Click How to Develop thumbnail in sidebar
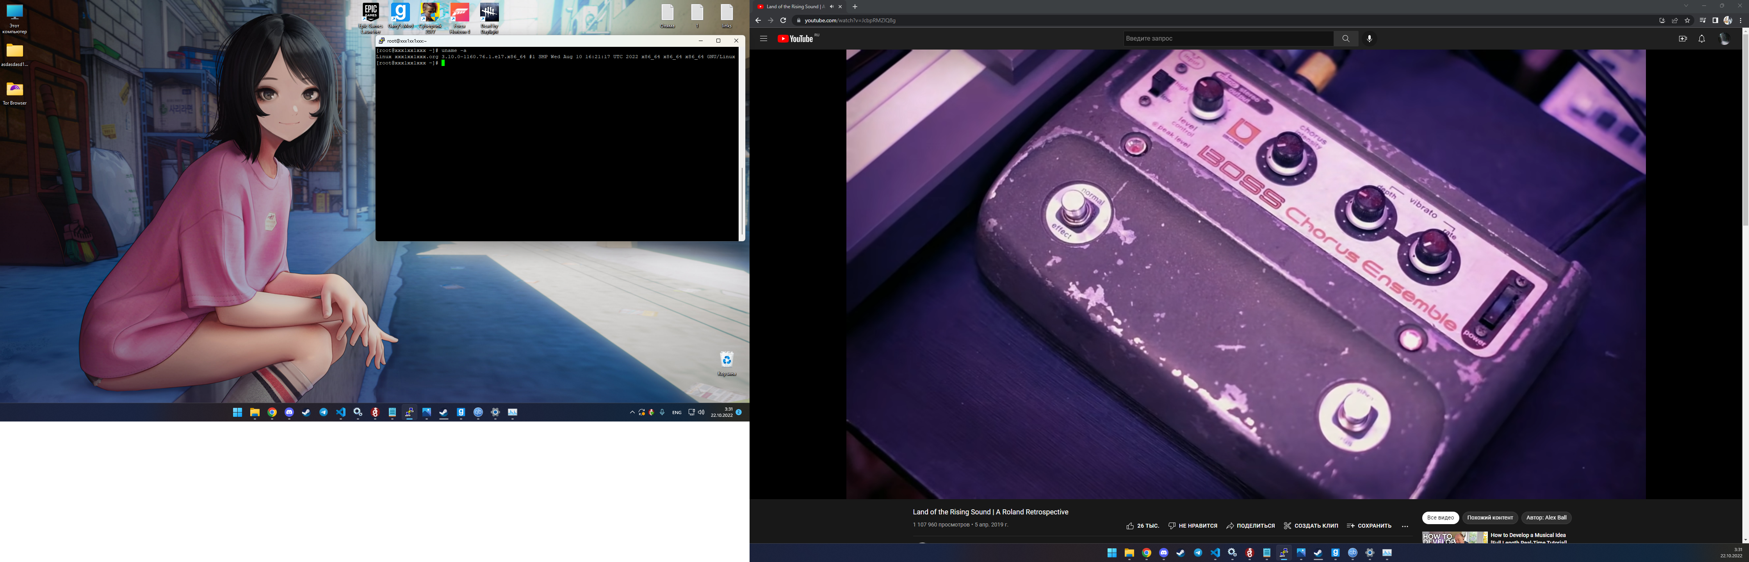This screenshot has width=1749, height=562. 1454,537
